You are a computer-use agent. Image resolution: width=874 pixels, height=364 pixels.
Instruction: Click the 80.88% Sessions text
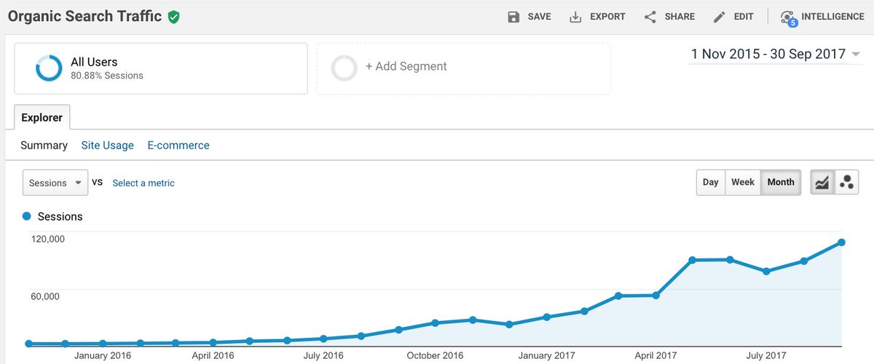[107, 76]
